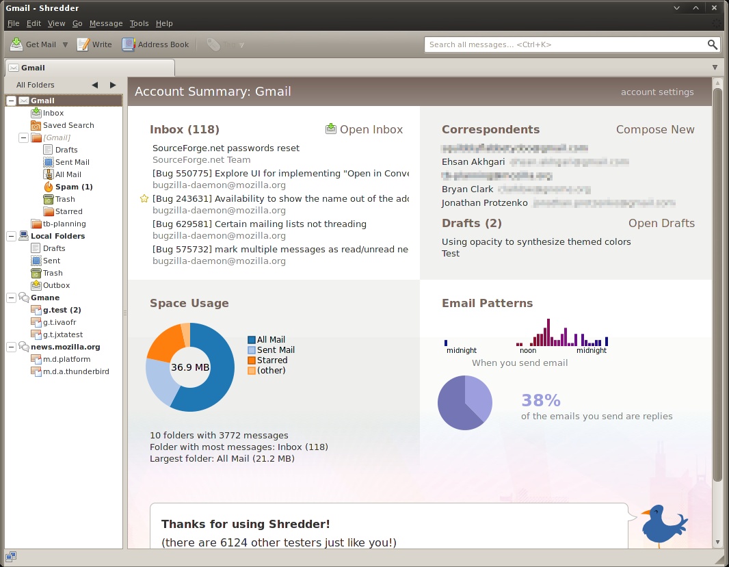Screen dimensions: 729x567
Task: Collapse the [Gmail] subfolder
Action: [23, 137]
